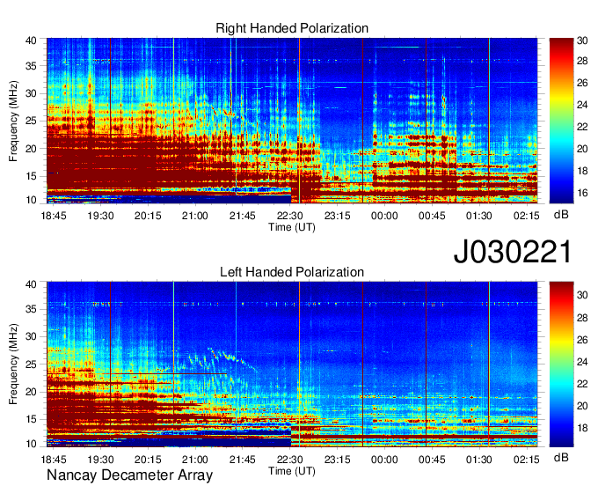Click the 22:30 time tick on the Right Handed plot
This screenshot has height=486, width=598.
coord(290,216)
